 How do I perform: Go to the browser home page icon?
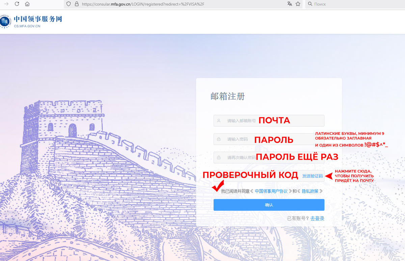(27, 4)
